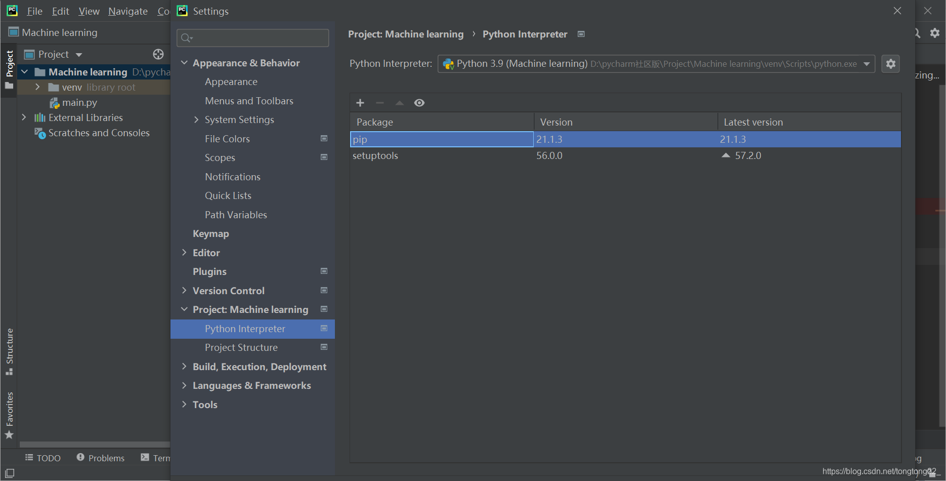The height and width of the screenshot is (481, 946).
Task: Toggle show early releases eye icon
Action: coord(419,103)
